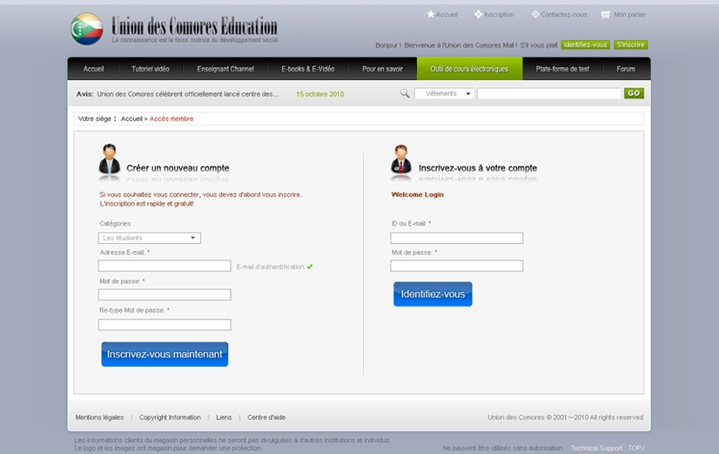Focus the Adresse E-mail input field
The height and width of the screenshot is (454, 719).
click(165, 266)
